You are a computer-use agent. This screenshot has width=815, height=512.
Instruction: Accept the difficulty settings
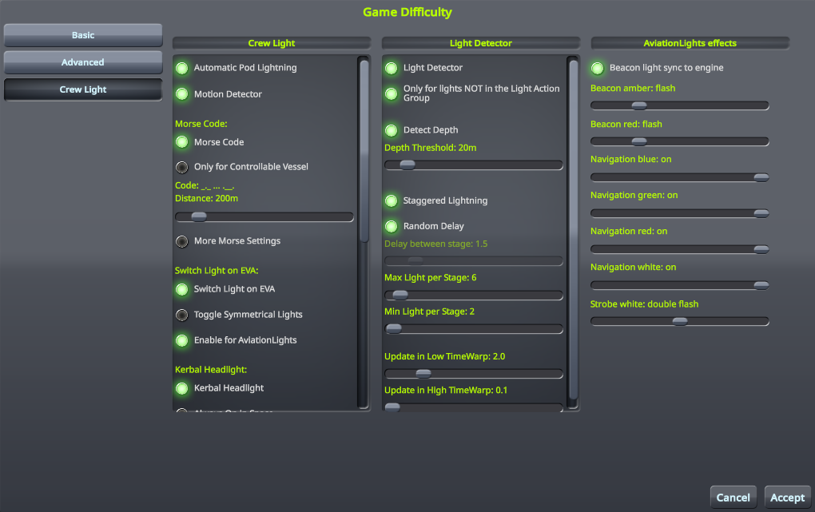[x=788, y=498]
